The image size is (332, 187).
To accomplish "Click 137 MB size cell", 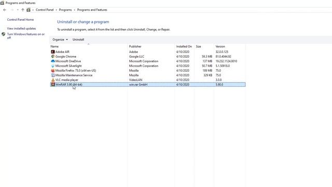I will [x=208, y=61].
